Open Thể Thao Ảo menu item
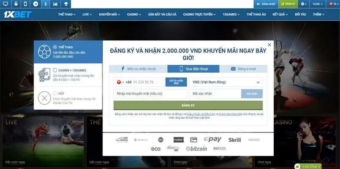This screenshot has height=169, width=340. point(256,14)
